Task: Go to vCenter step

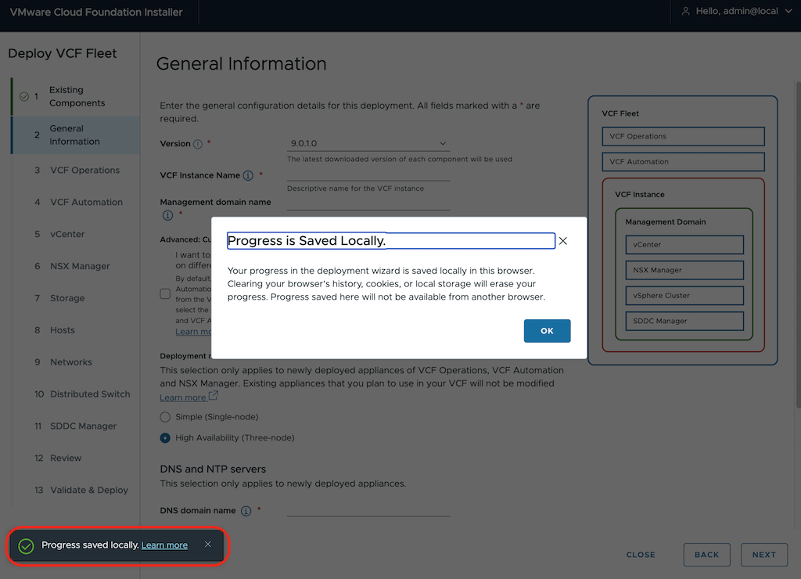Action: pos(67,234)
